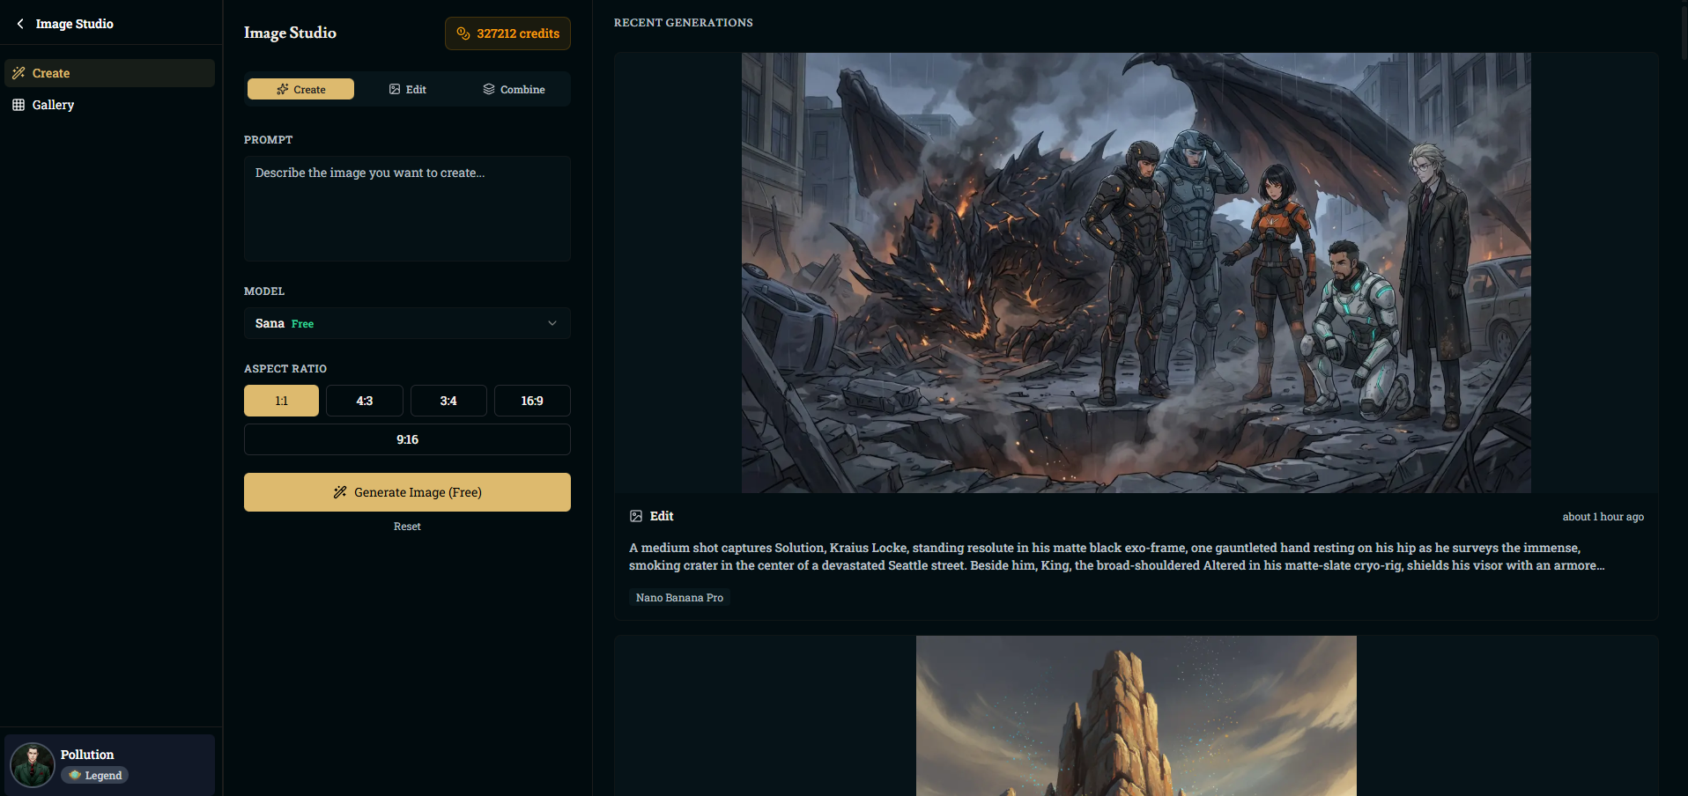Click the layers icon on the Combine tab
Viewport: 1688px width, 796px height.
point(489,90)
